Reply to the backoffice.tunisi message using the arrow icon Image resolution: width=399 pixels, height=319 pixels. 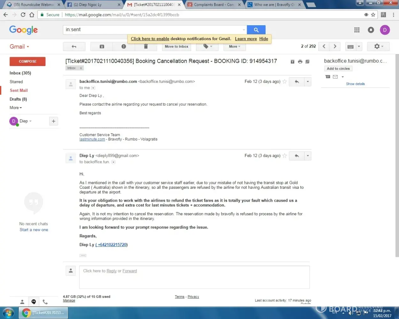pos(297,82)
